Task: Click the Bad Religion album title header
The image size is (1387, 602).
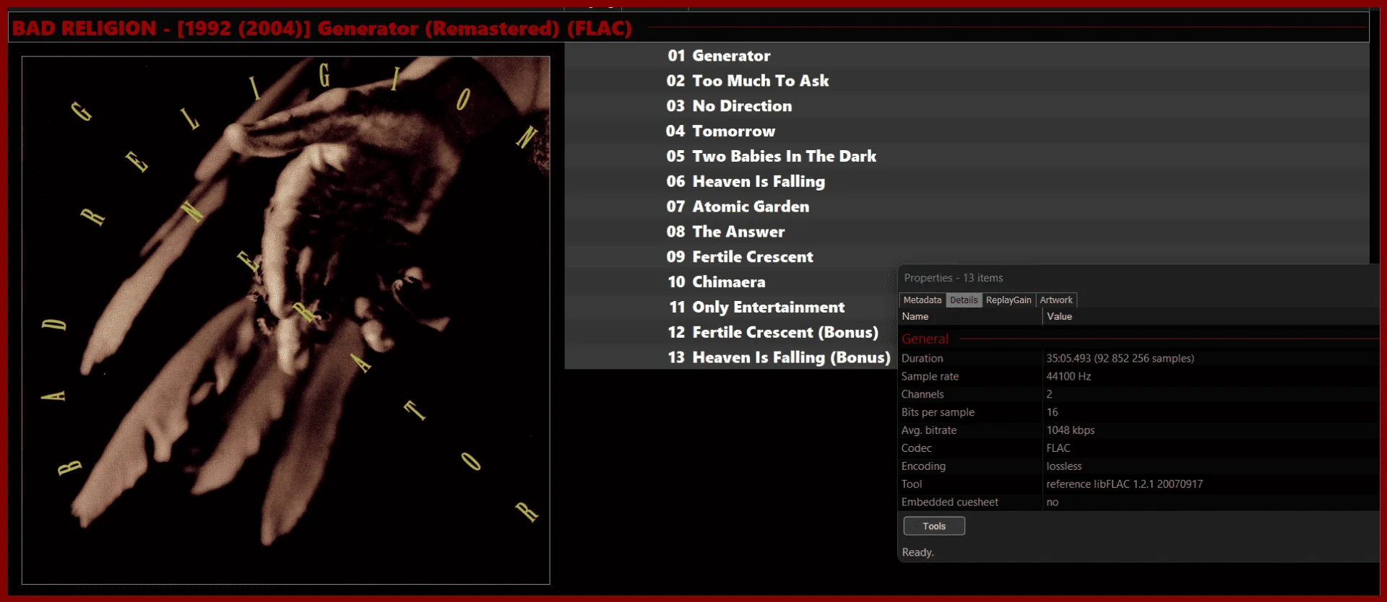Action: 322,28
